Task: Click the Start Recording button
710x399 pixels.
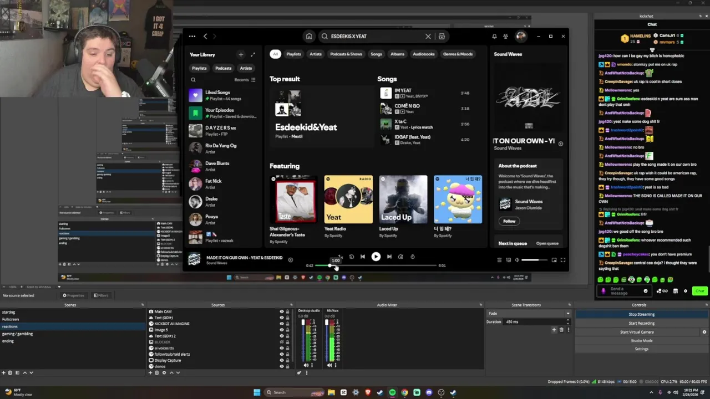Action: 641,323
